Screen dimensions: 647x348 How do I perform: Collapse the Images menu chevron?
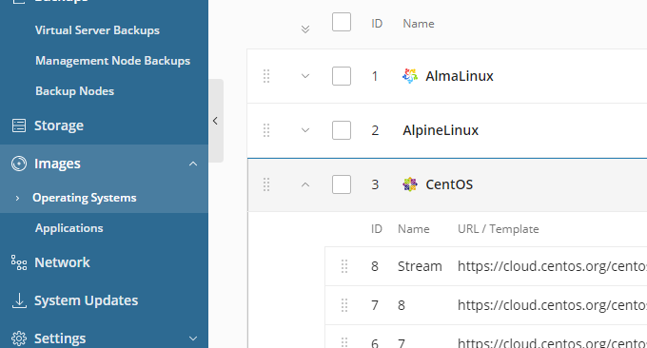pyautogui.click(x=193, y=164)
